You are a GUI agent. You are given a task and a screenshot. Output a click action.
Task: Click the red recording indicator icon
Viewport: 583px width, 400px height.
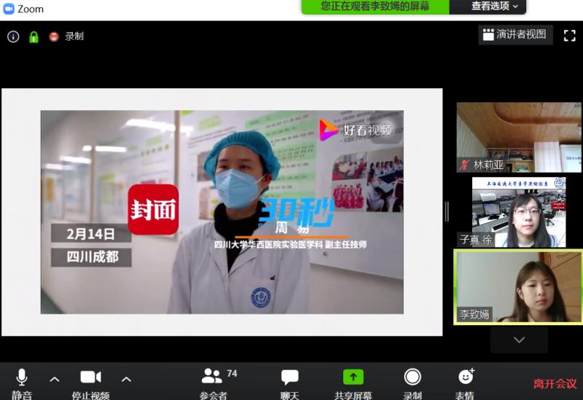coord(54,36)
